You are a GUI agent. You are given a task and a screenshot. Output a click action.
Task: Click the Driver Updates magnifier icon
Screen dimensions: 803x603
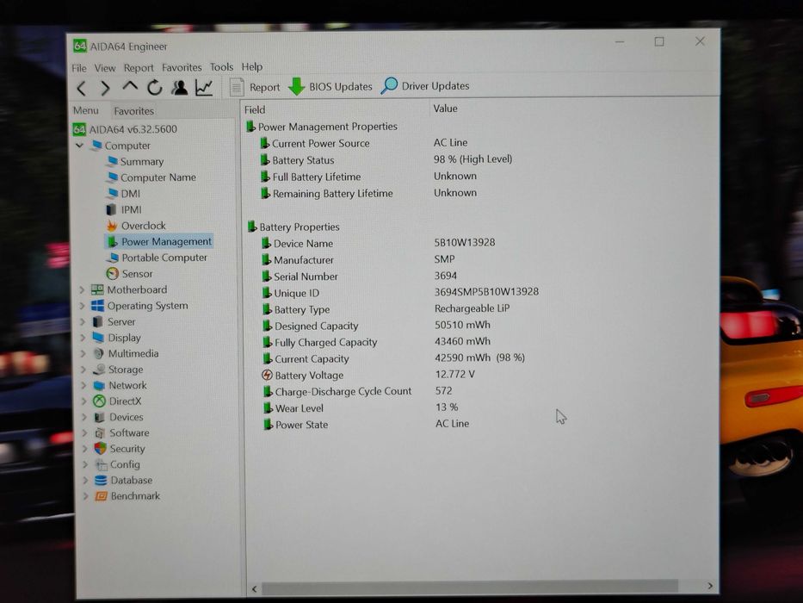[x=389, y=85]
